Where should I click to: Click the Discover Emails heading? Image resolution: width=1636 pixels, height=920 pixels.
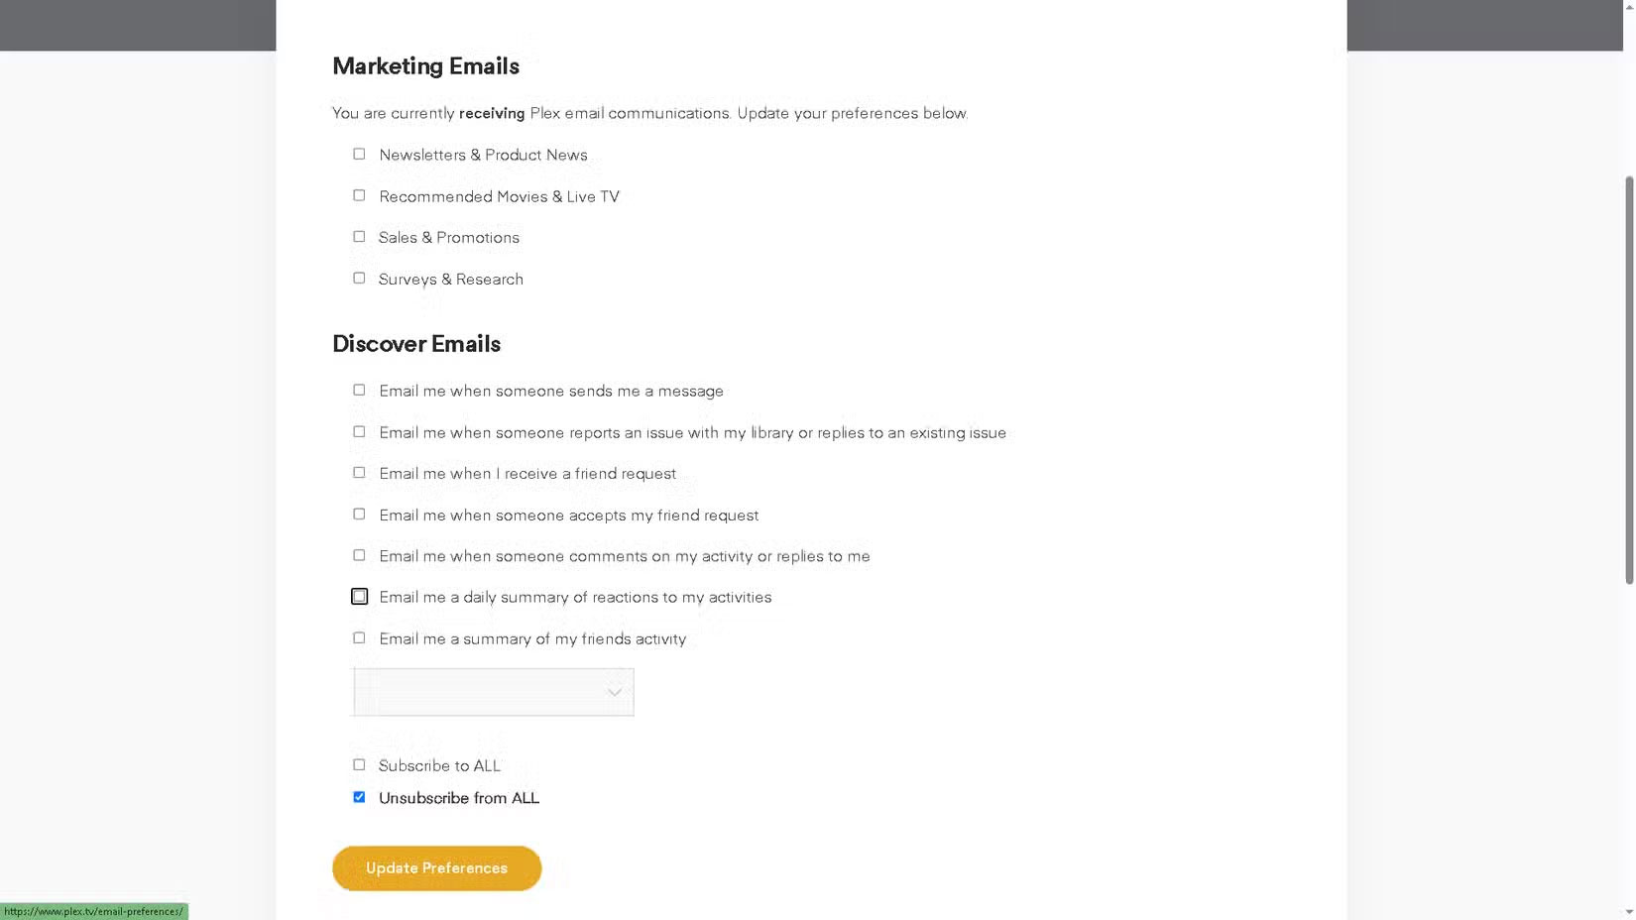415,343
